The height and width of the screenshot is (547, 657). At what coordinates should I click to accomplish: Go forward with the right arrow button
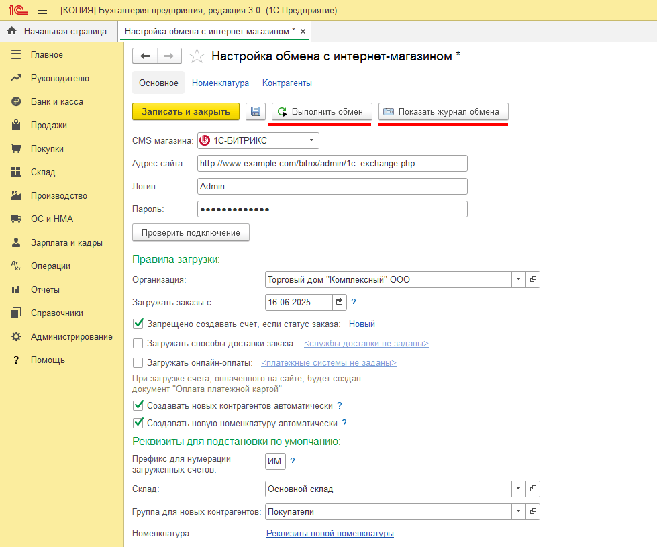(169, 56)
